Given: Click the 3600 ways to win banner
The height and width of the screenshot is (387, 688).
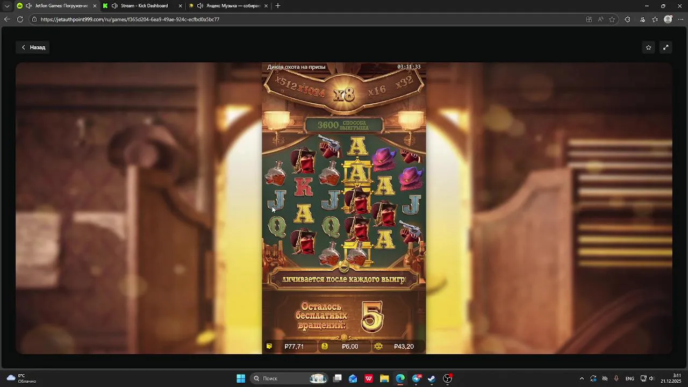Looking at the screenshot, I should [344, 125].
